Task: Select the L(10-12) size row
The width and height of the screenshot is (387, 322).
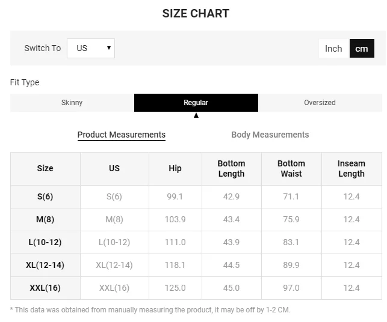Action: (x=45, y=242)
